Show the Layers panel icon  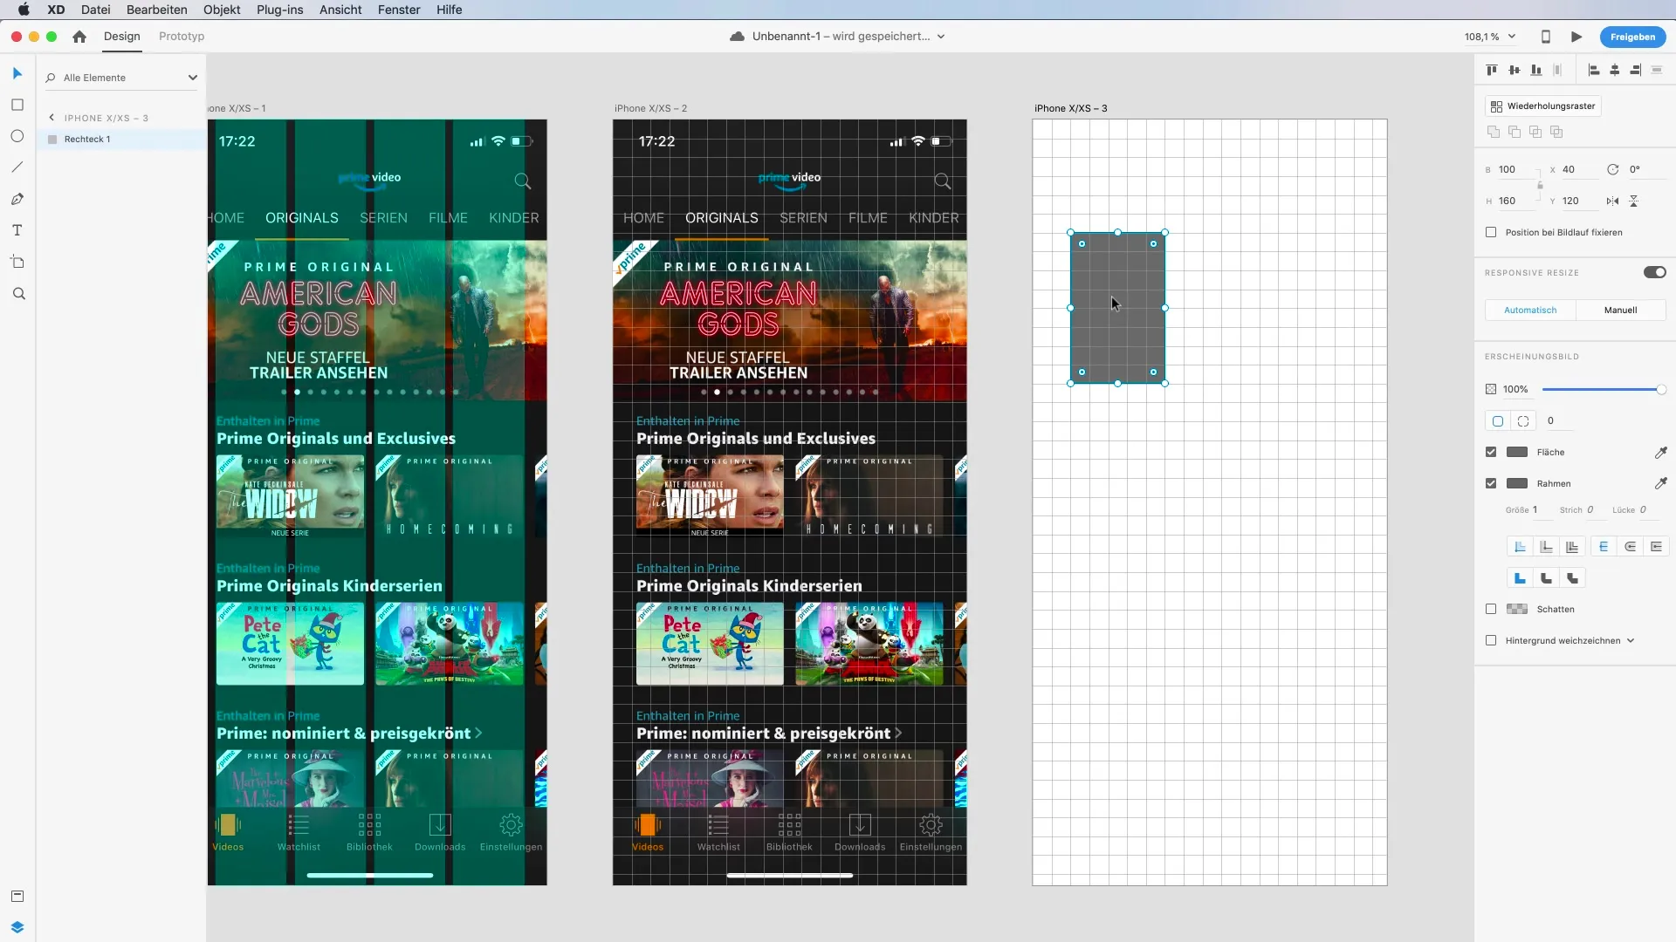point(17,926)
